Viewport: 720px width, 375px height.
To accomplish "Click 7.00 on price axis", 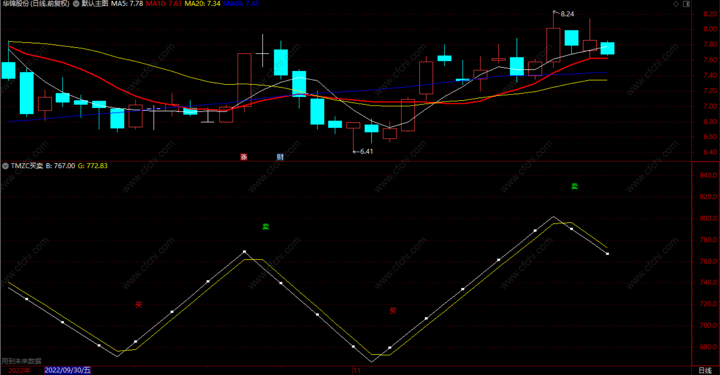I will pos(710,106).
